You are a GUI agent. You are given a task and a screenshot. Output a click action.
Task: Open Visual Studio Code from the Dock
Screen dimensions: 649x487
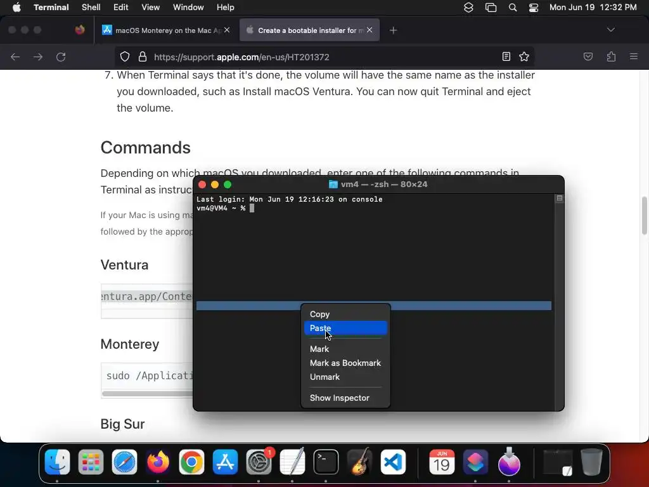click(x=393, y=462)
